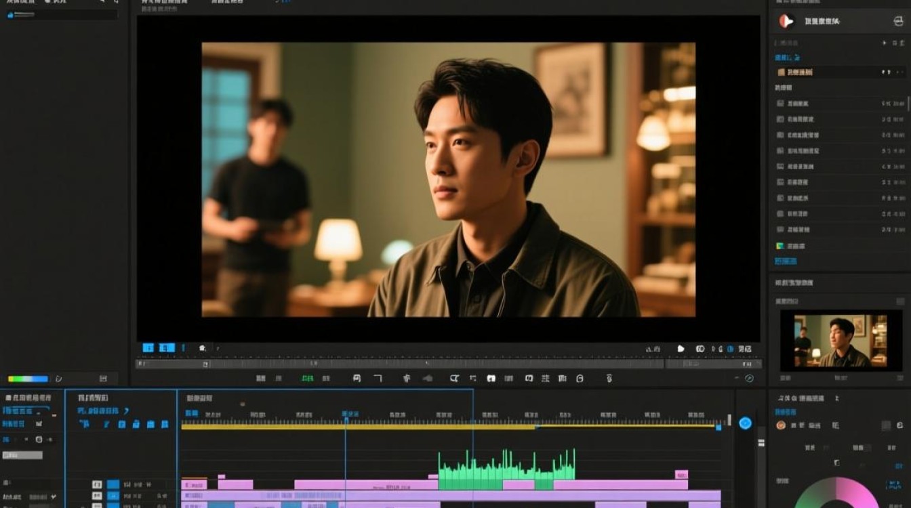This screenshot has width=911, height=508.
Task: Click the blue-green-yellow gradient meter in the left panel
Action: coord(28,379)
